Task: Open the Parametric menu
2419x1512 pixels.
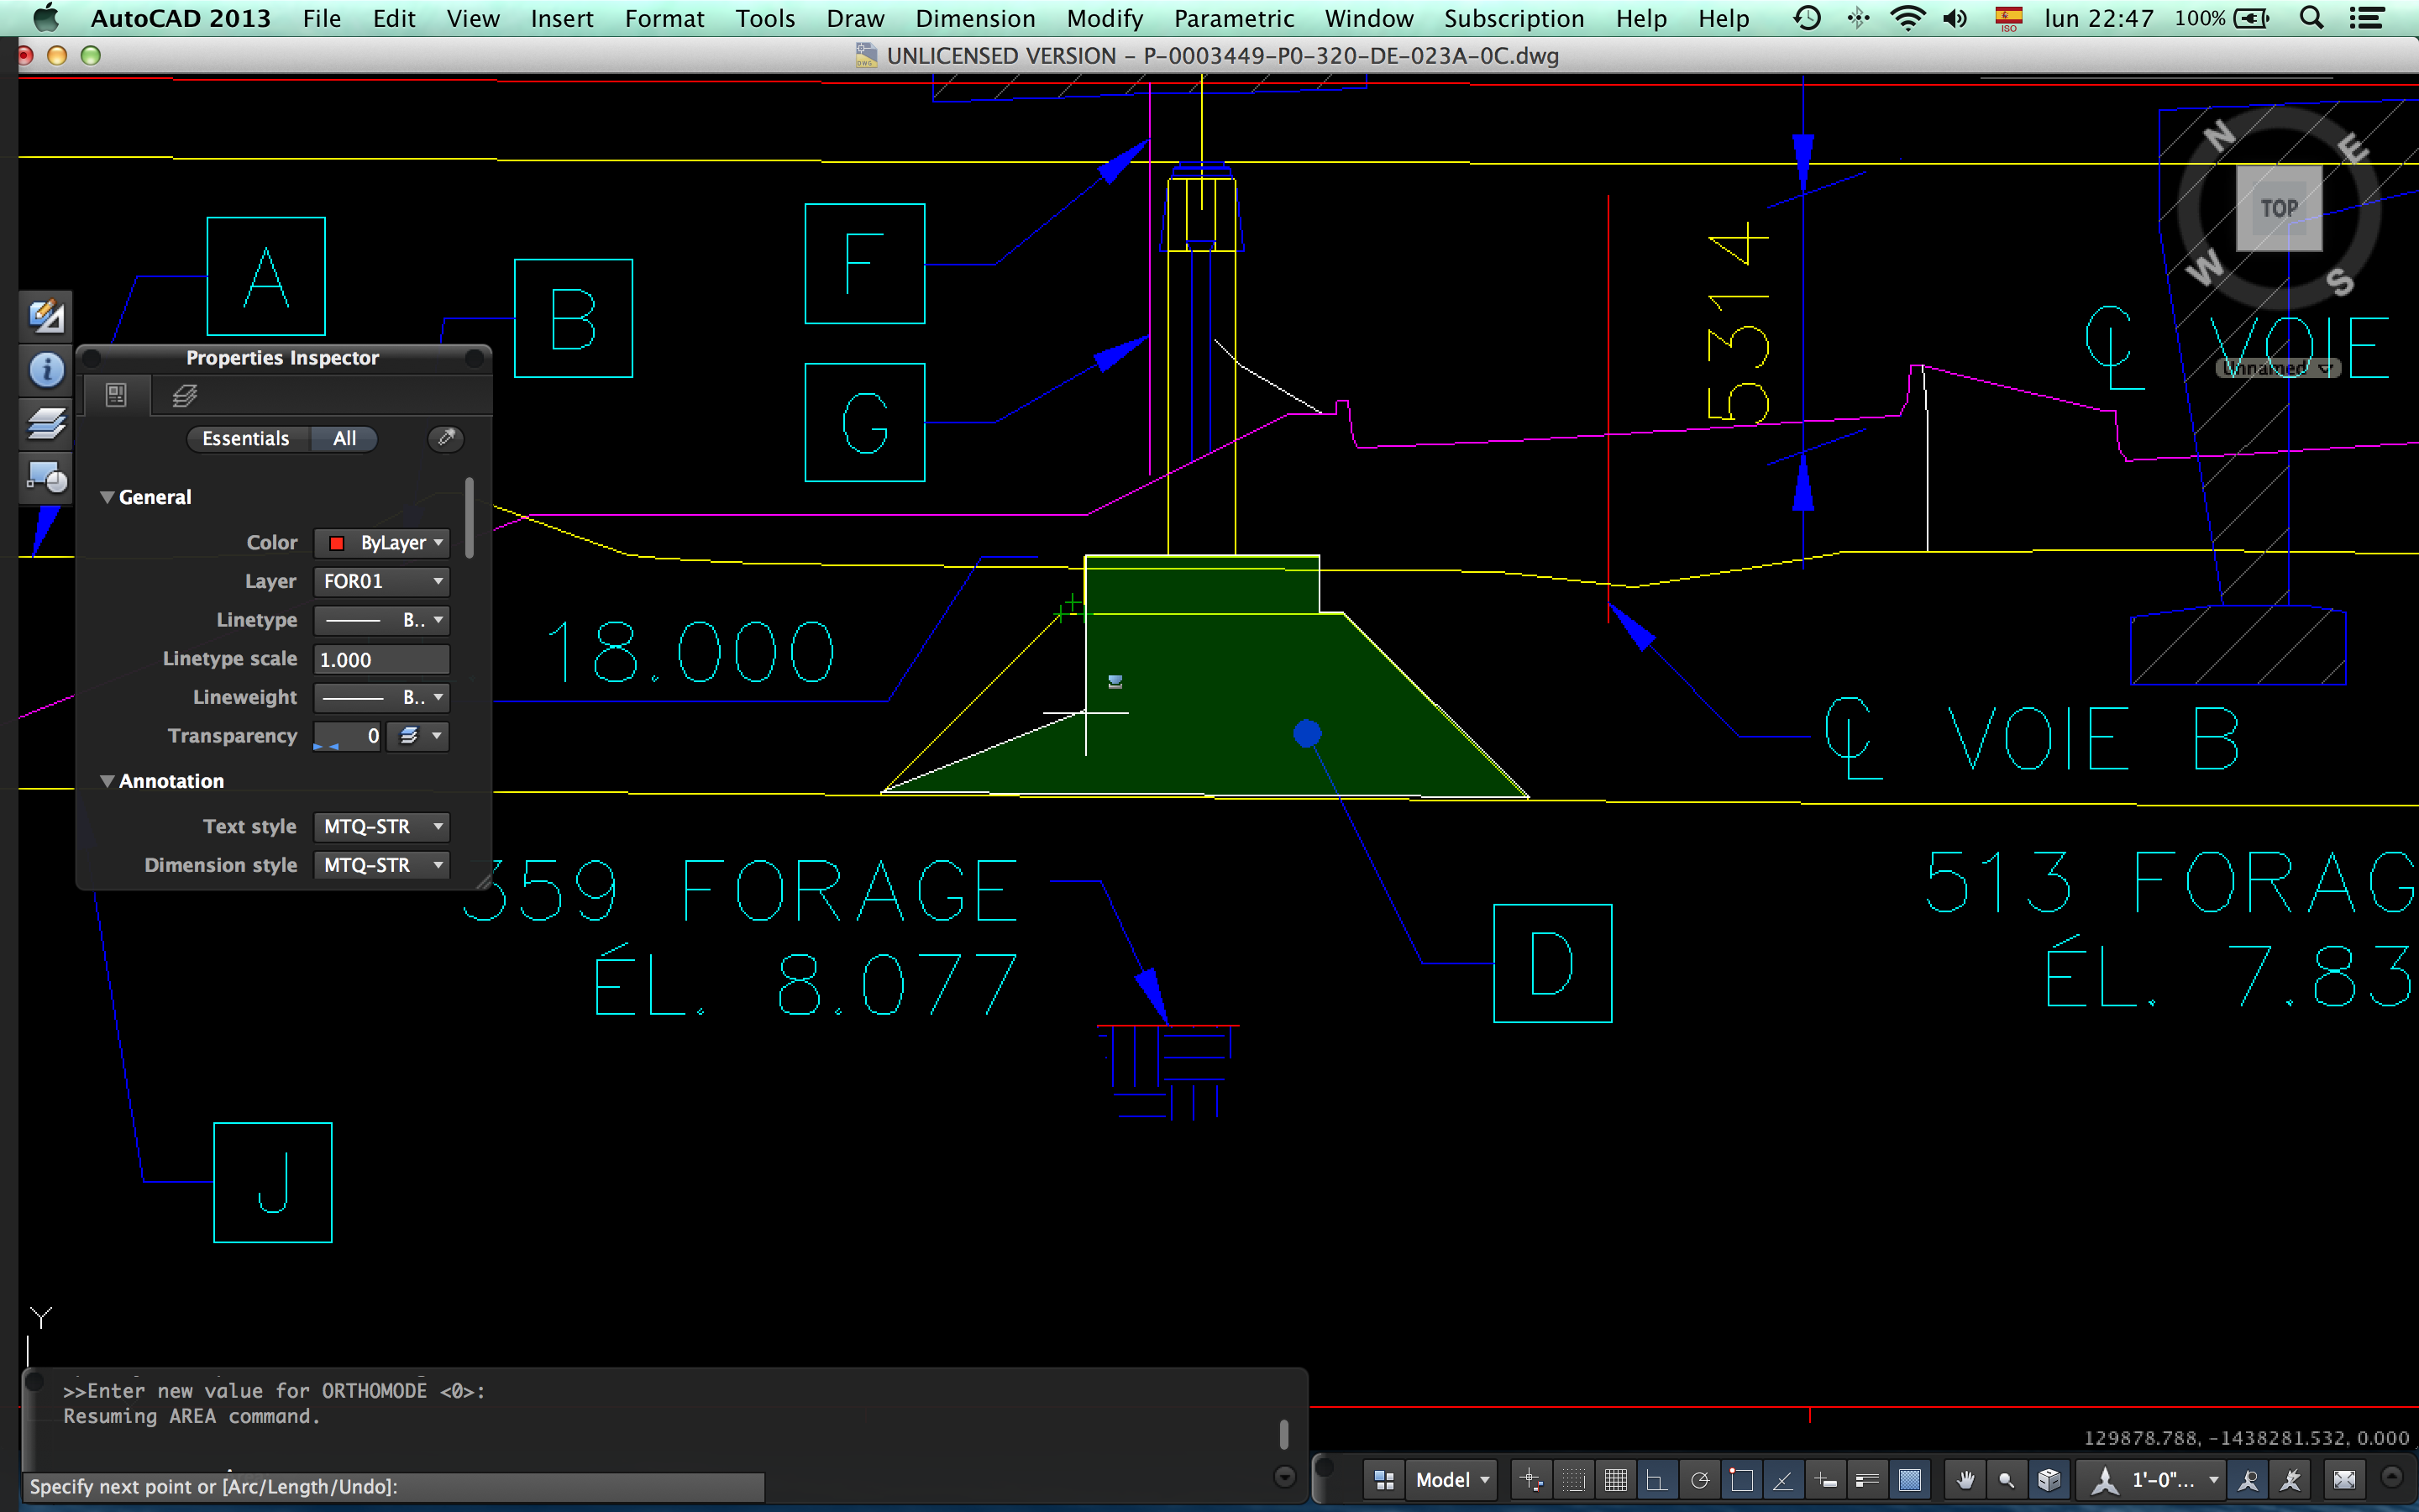Action: click(1234, 18)
